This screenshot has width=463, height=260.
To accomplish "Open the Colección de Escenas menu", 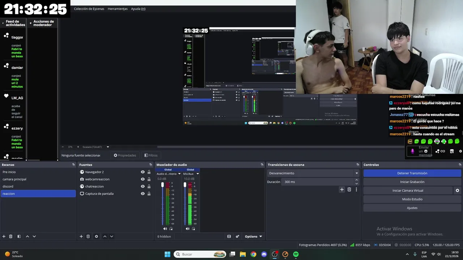I will tap(89, 9).
